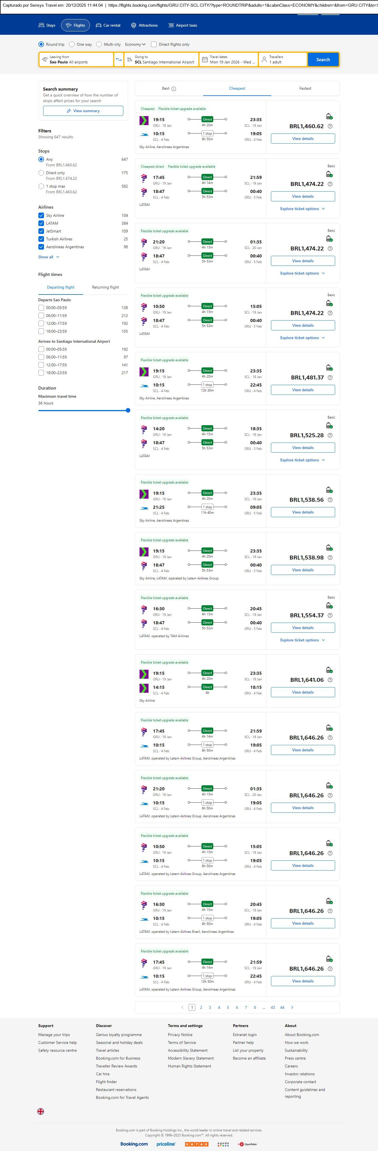Click the baggage icon on the BRL1,481.37 flight
Viewport: 378px width, 1151px height.
[329, 368]
